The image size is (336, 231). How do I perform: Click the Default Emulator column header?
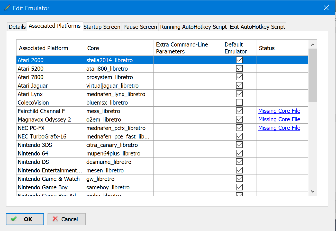pyautogui.click(x=239, y=48)
